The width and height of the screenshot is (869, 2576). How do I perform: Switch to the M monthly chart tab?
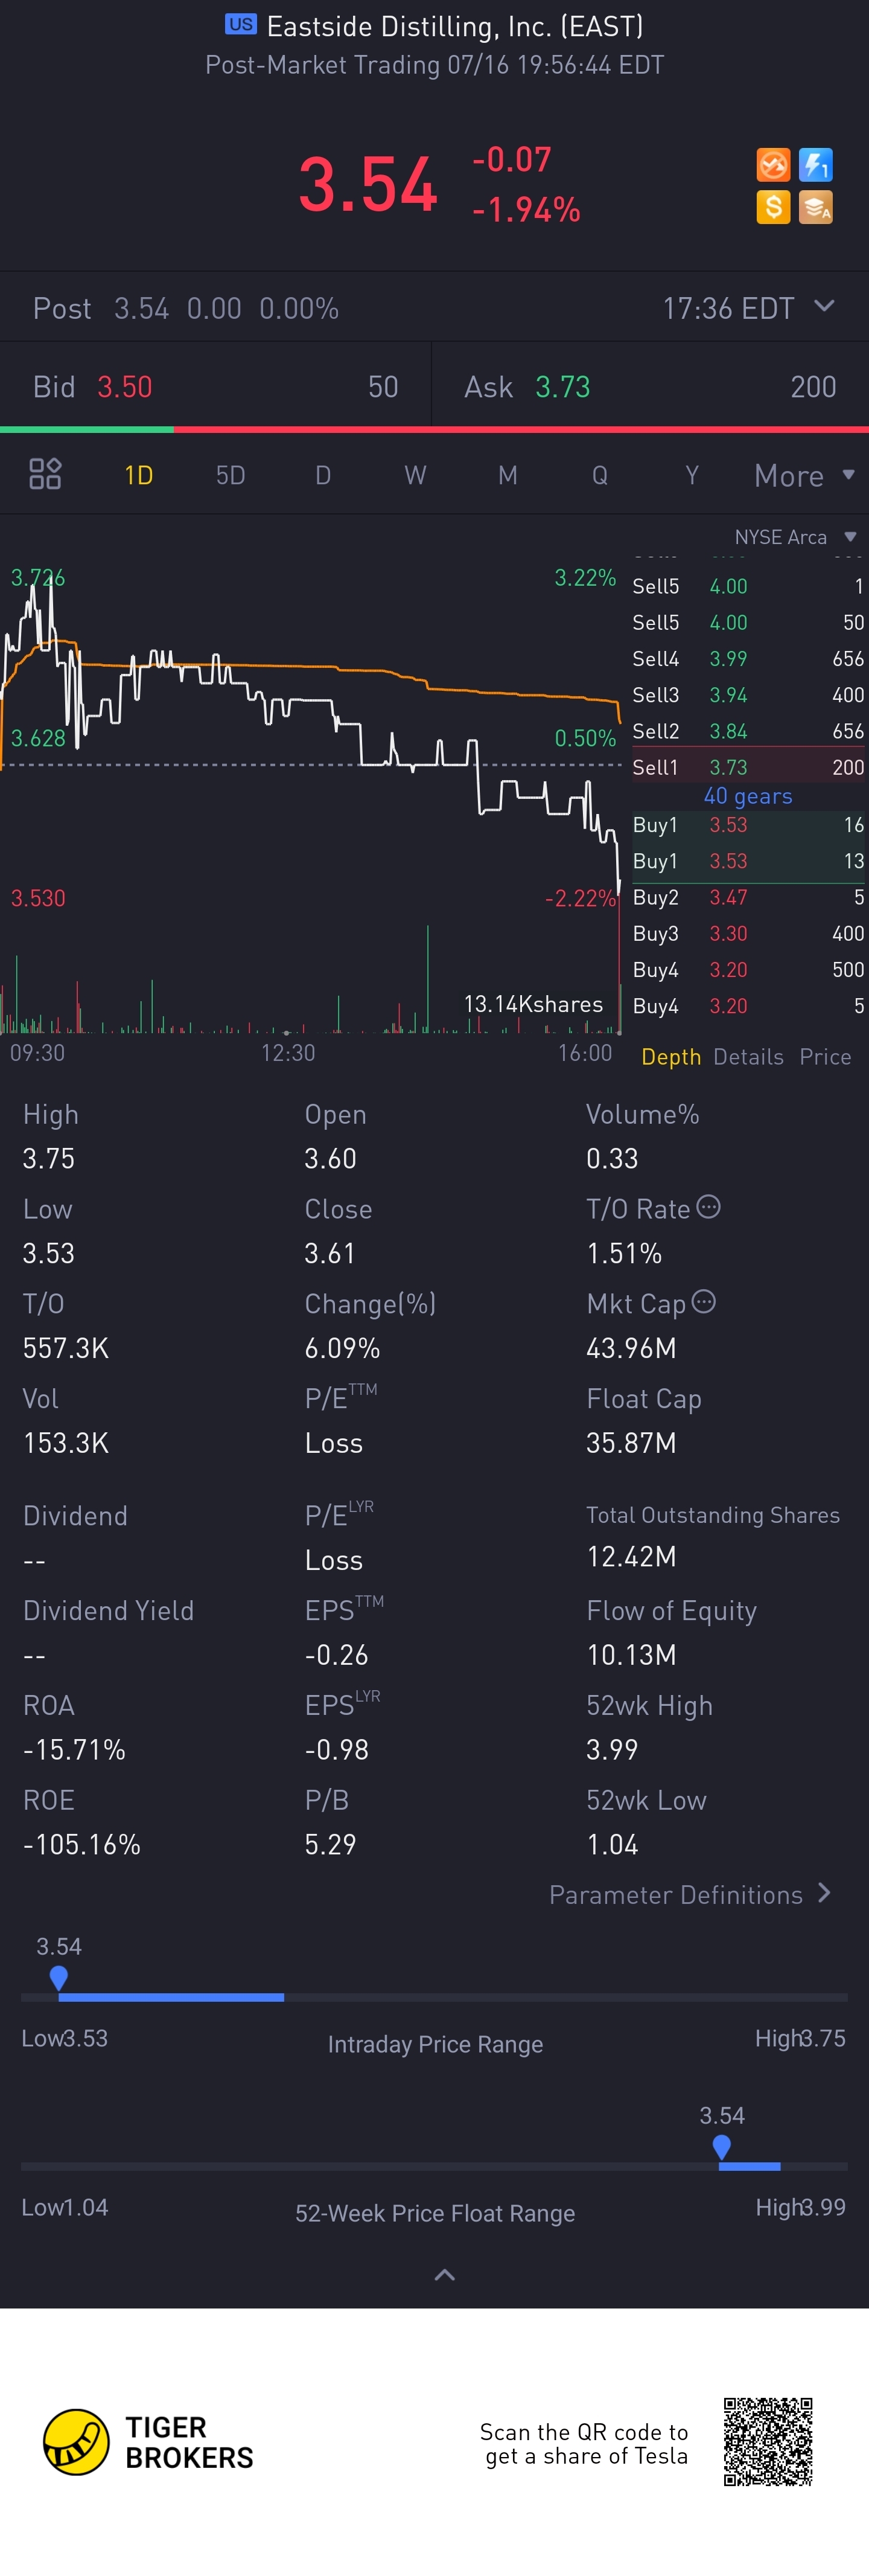click(x=508, y=475)
